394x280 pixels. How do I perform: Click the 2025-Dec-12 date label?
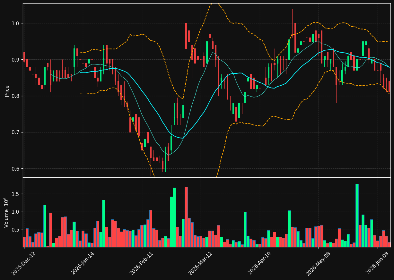pos(24,263)
